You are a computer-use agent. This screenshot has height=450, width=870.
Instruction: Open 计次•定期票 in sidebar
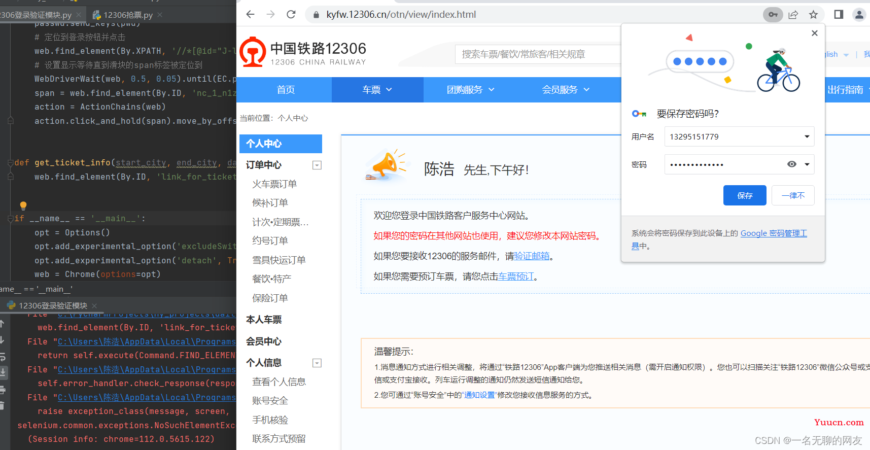280,222
